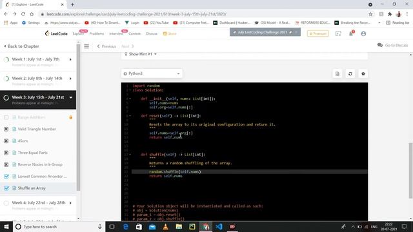Open the Problems menu item
Viewport: 413px width, 232px height.
pyautogui.click(x=97, y=34)
